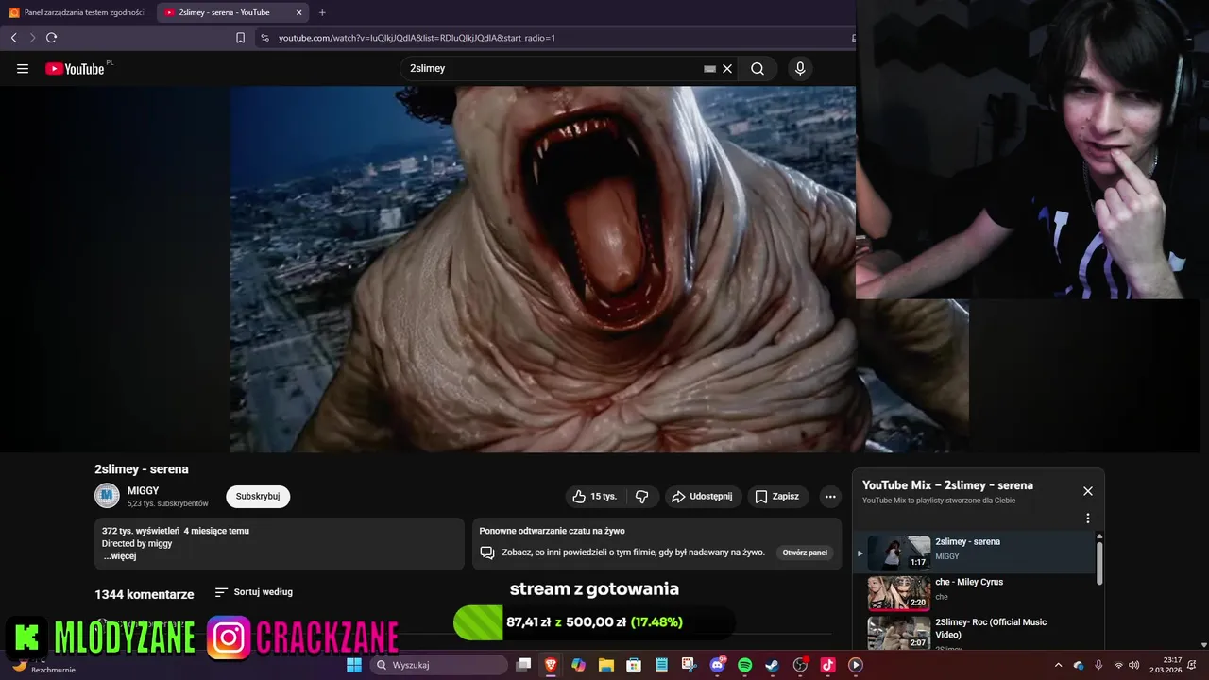Open TikTok from the taskbar
This screenshot has height=680, width=1209.
[x=827, y=665]
